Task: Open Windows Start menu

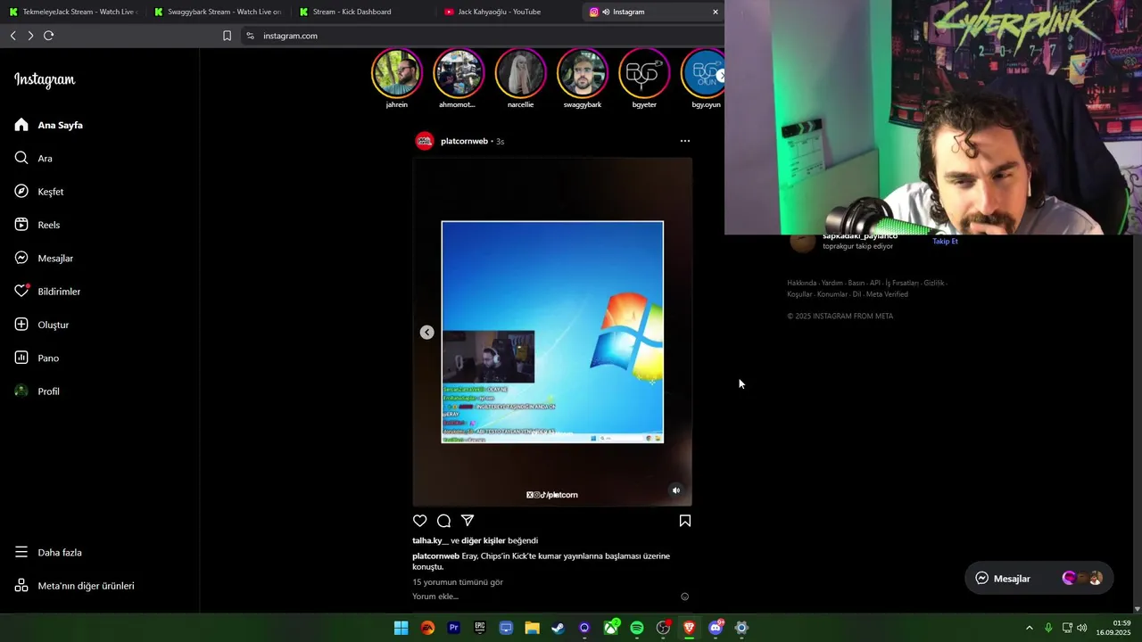Action: pyautogui.click(x=401, y=628)
